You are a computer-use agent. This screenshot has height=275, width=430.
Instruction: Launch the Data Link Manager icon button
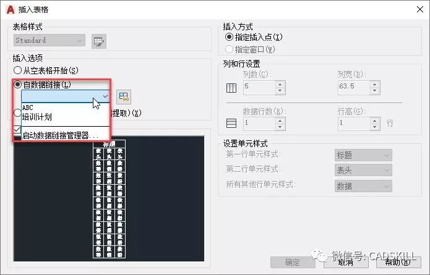pos(124,96)
